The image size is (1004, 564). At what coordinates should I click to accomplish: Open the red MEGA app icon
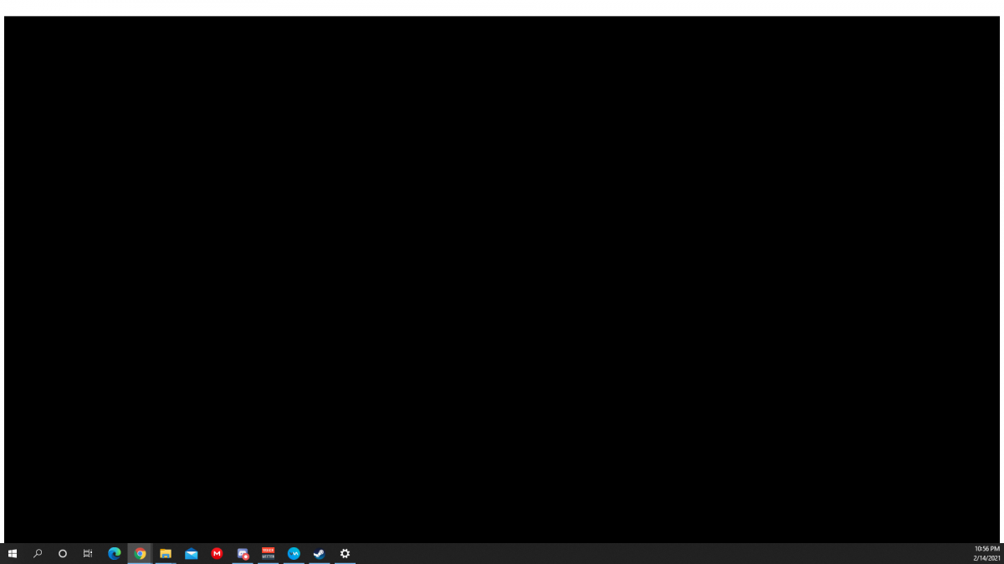(217, 553)
